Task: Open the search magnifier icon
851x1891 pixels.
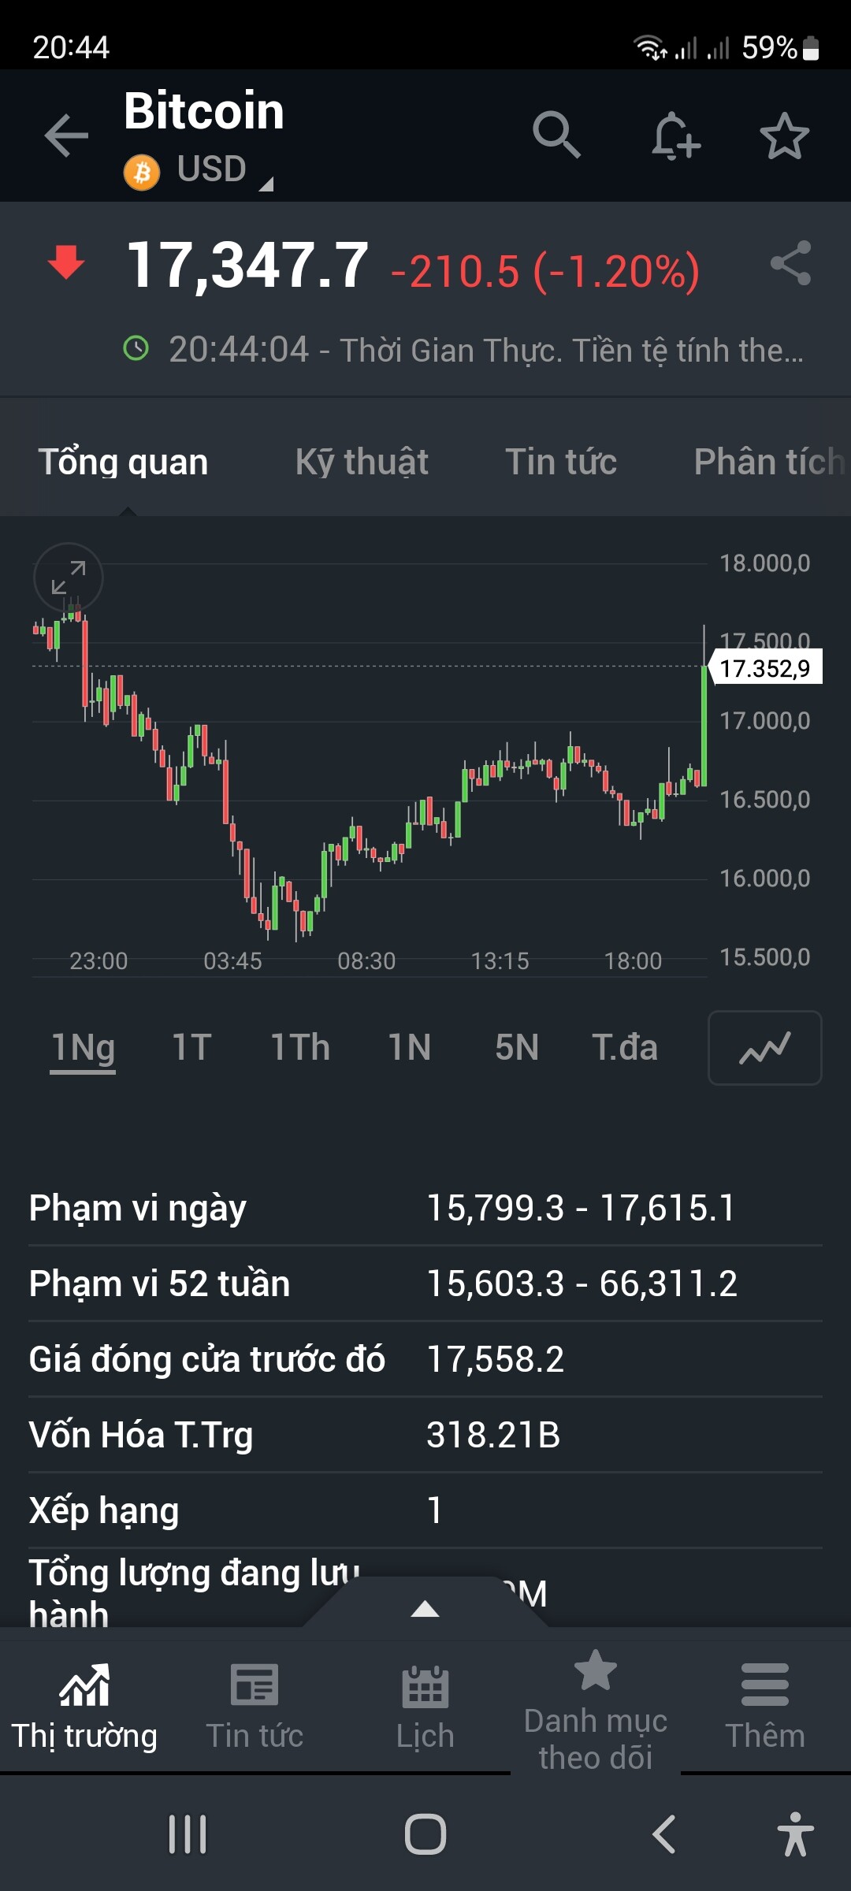Action: [556, 135]
